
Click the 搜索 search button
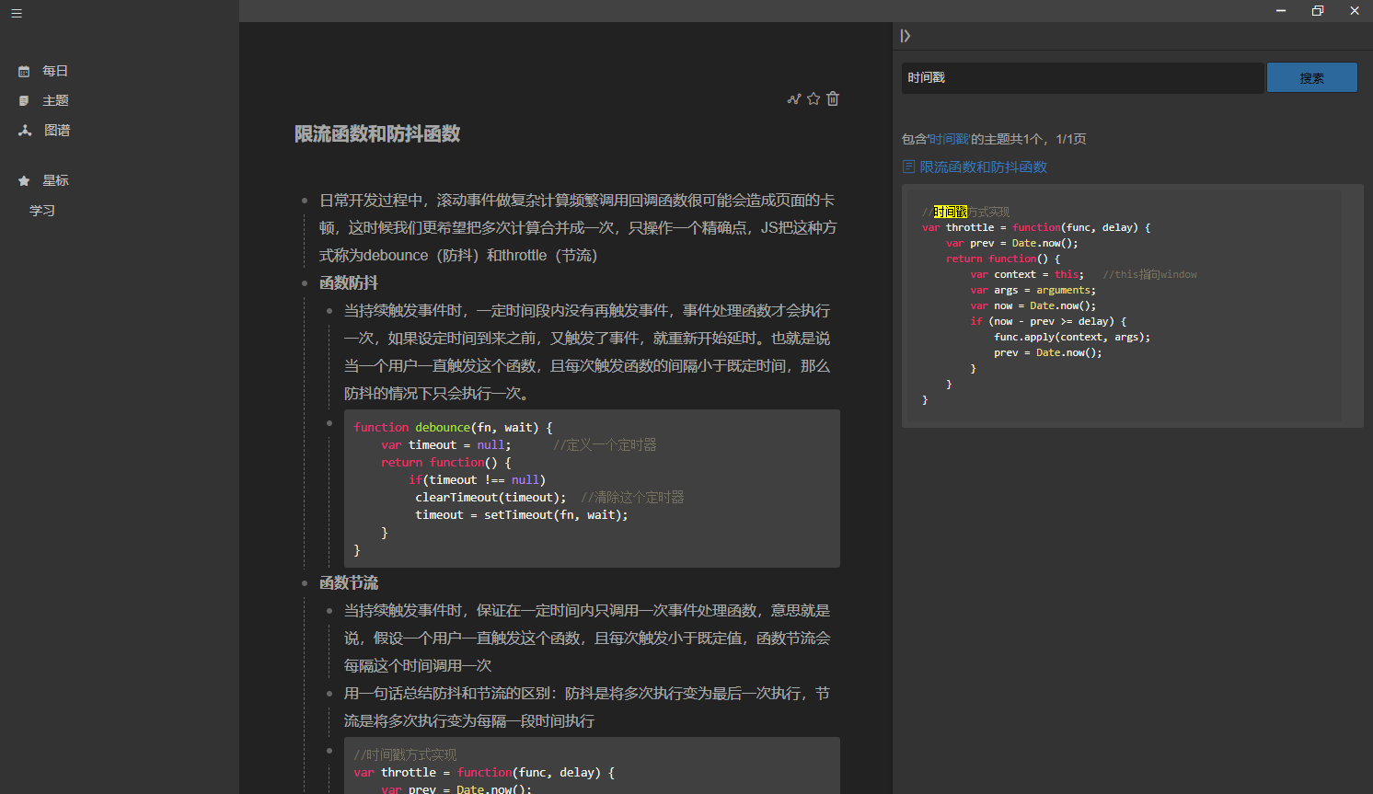pos(1312,77)
